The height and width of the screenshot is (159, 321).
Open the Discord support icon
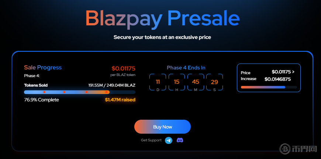(180, 140)
